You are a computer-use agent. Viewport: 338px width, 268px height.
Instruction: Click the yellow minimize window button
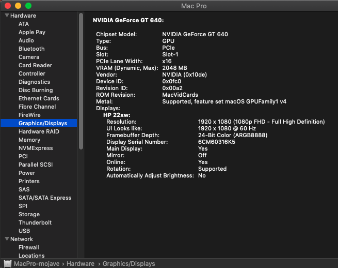[18, 6]
